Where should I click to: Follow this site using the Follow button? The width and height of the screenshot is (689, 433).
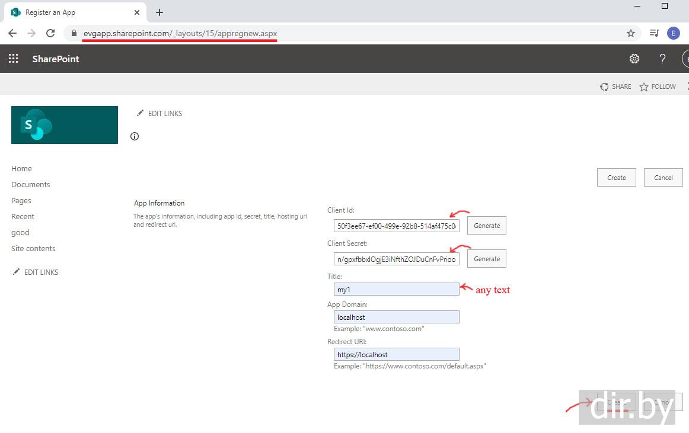(x=658, y=86)
